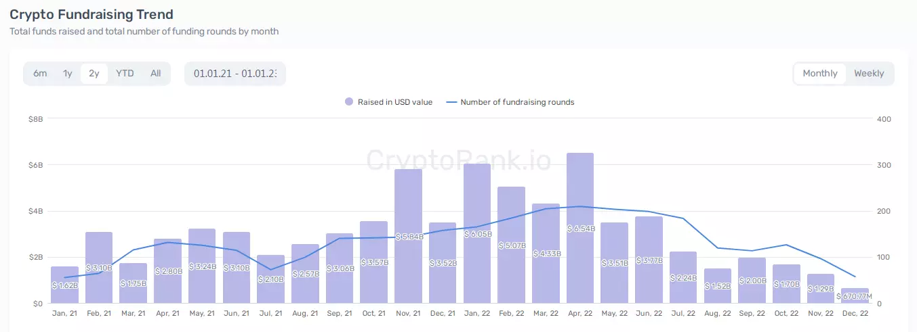917x332 pixels.
Task: Click the Nov, 21 bar showing $5.84B
Action: click(408, 237)
